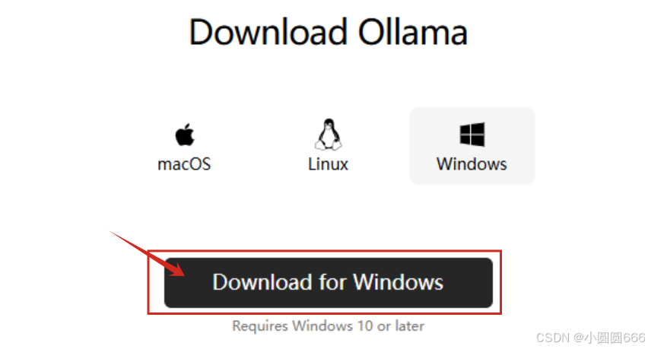Switch to the Linux tab label
This screenshot has height=349, width=648.
click(x=328, y=164)
